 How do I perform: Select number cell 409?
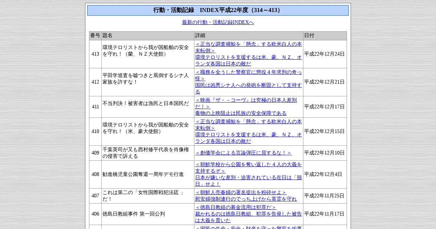tap(95, 153)
